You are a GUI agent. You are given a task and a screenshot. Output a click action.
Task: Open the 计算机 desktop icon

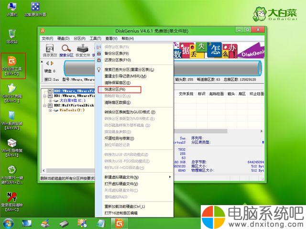[11, 9]
